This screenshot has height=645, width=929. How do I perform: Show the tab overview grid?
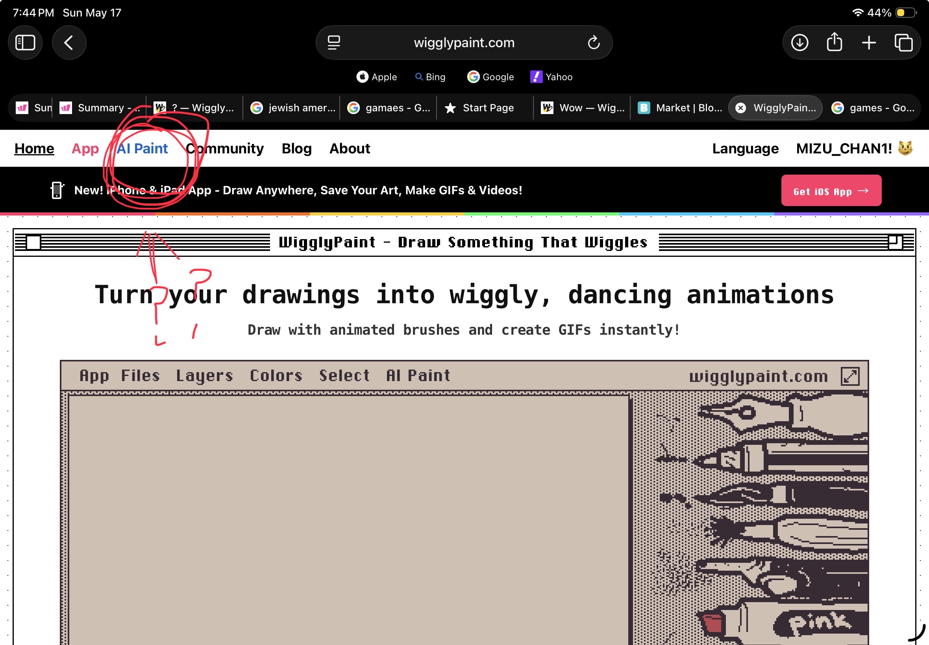click(x=903, y=42)
